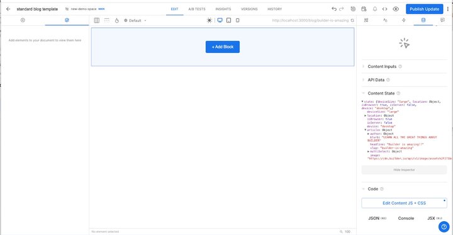453x235 pixels.
Task: Click the dashed grid guides icon
Action: pos(106,20)
